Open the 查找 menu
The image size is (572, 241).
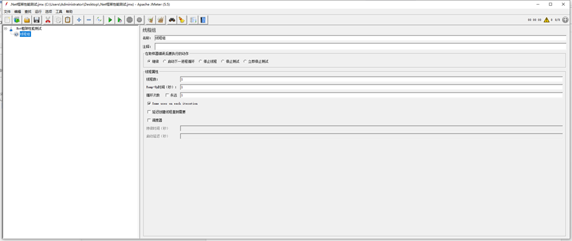tap(28, 12)
